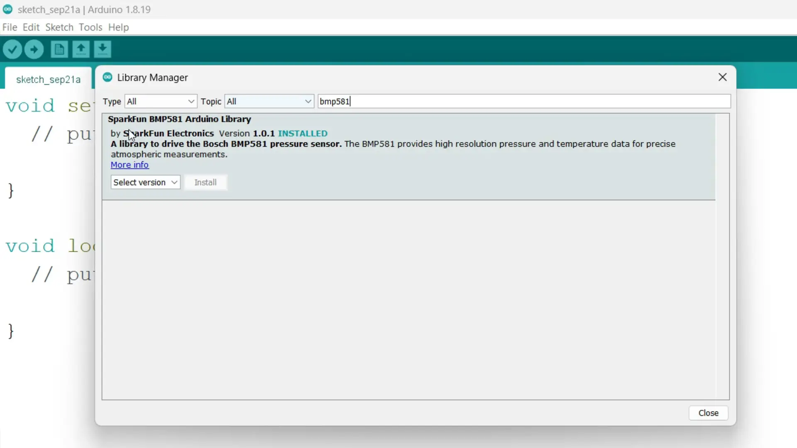
Task: Open the Select version dropdown
Action: [x=145, y=182]
